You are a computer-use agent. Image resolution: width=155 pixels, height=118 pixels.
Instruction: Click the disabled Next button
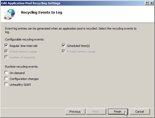(x=96, y=112)
